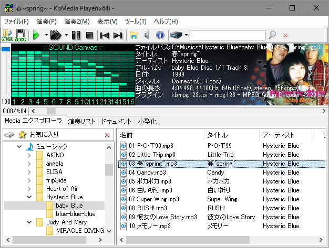Open the ツール(T) menu
Viewport: 329px width, 248px height.
(136, 21)
